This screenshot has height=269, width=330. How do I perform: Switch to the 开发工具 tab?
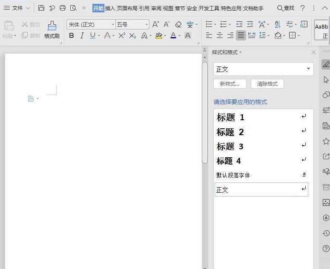(x=209, y=8)
